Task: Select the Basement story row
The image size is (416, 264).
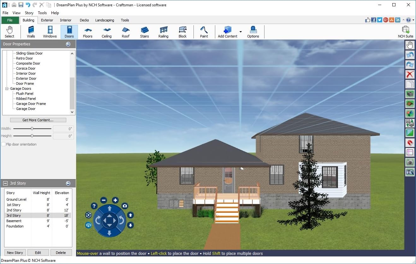Action: coord(38,221)
